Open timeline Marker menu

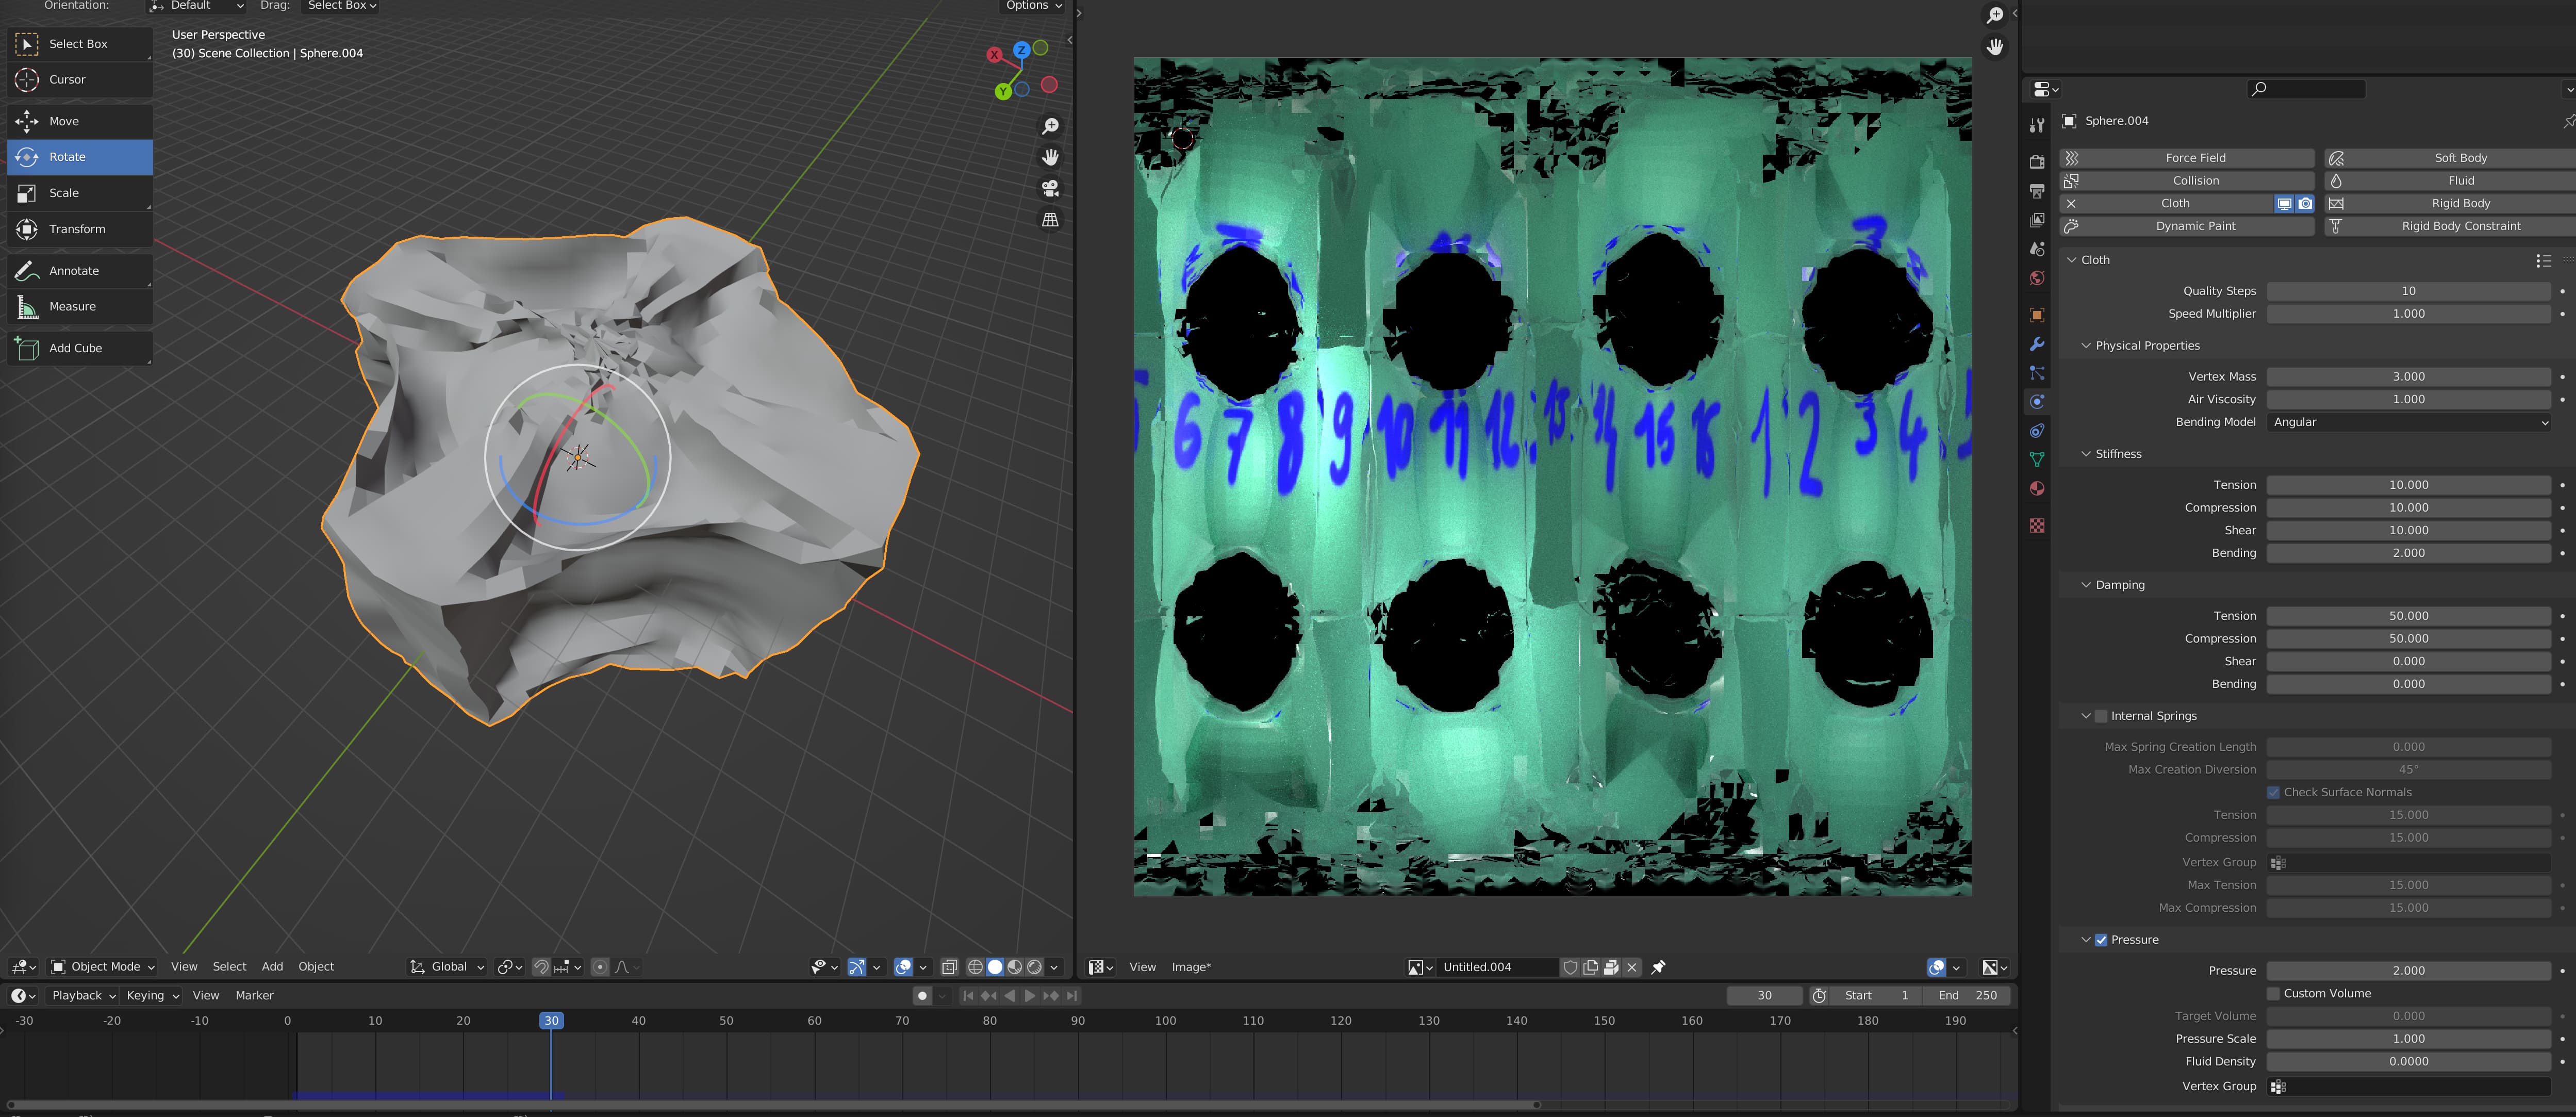[254, 996]
